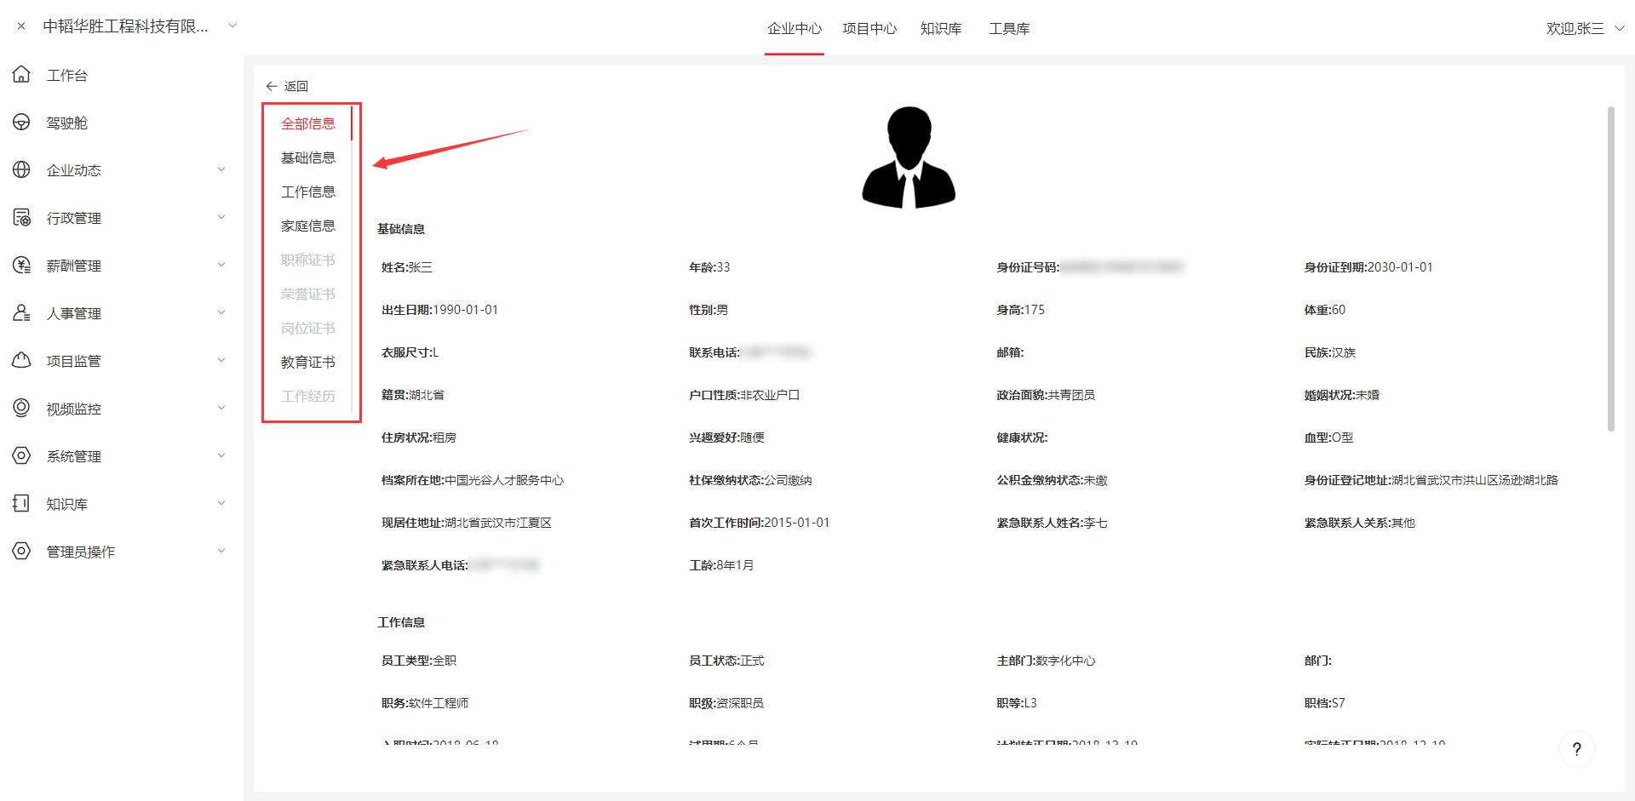Viewport: 1635px width, 801px height.
Task: Open 驾驶舱 via its steering wheel icon
Action: point(21,123)
